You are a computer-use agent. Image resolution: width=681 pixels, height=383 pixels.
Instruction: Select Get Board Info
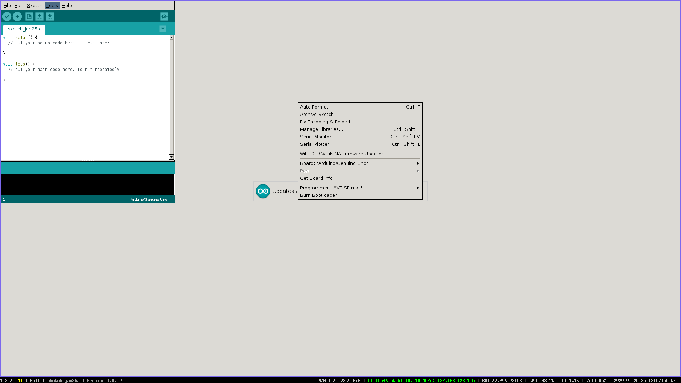click(360, 178)
